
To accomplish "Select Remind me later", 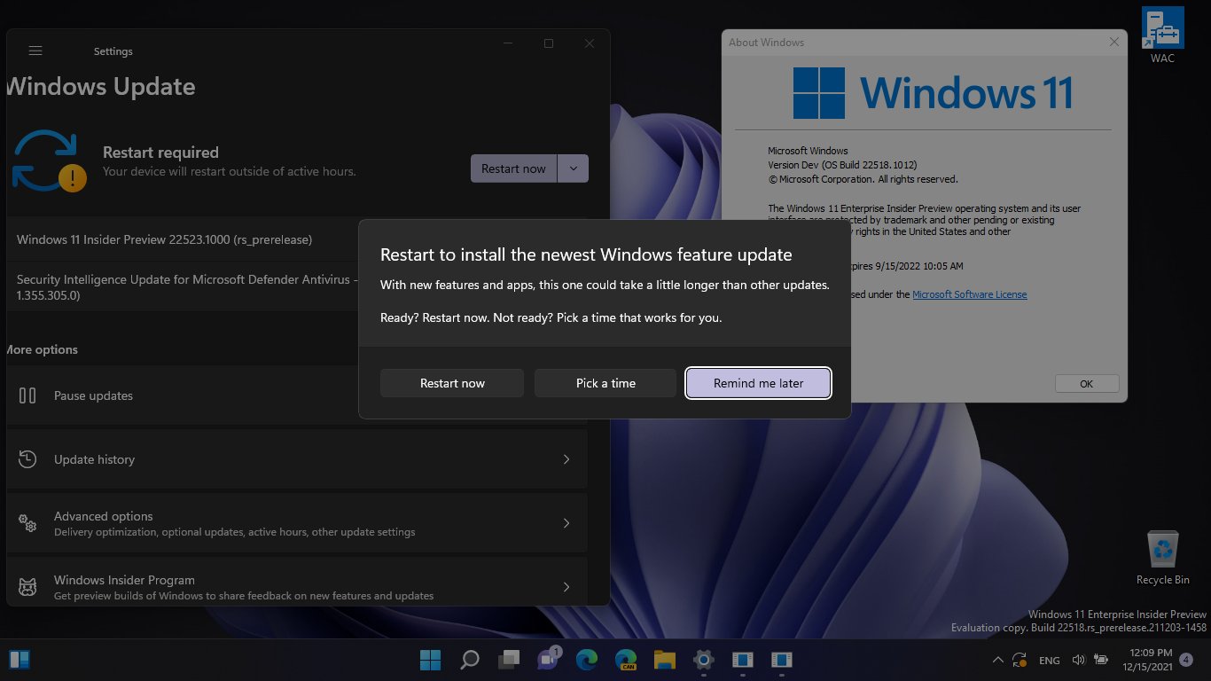I will 759,383.
